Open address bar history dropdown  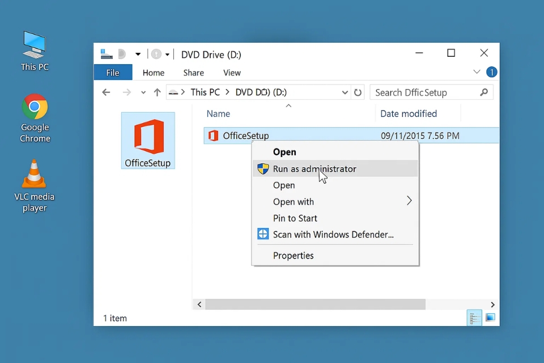[345, 92]
